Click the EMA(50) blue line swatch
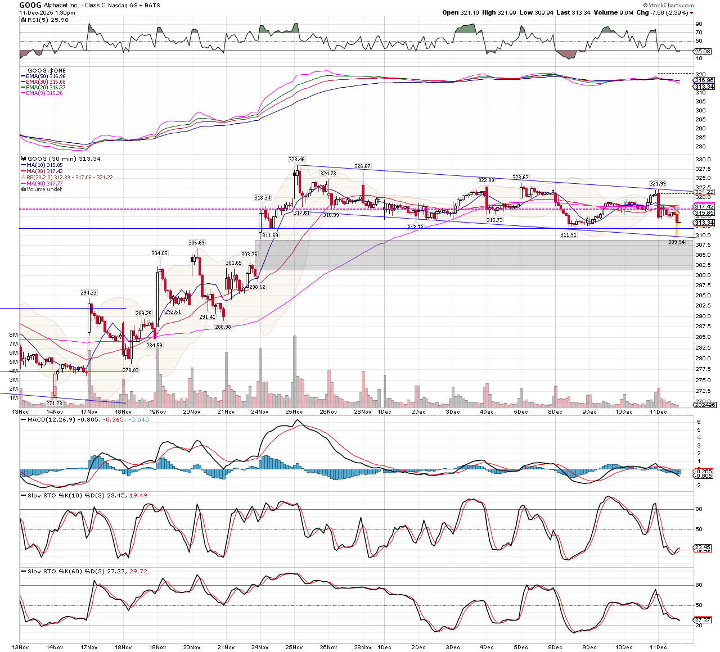The image size is (720, 652). tap(23, 76)
